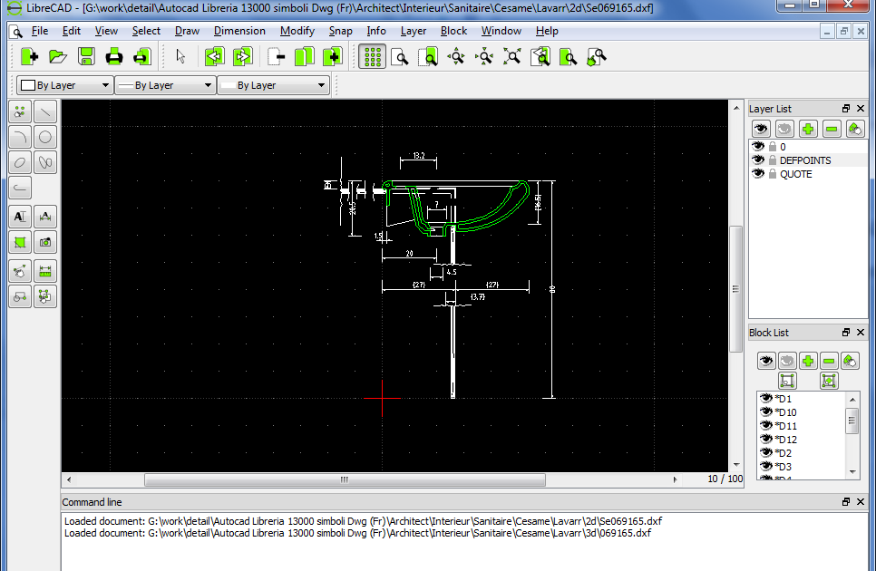Open the Snap menu
Screen dimensions: 876x571
(x=340, y=31)
